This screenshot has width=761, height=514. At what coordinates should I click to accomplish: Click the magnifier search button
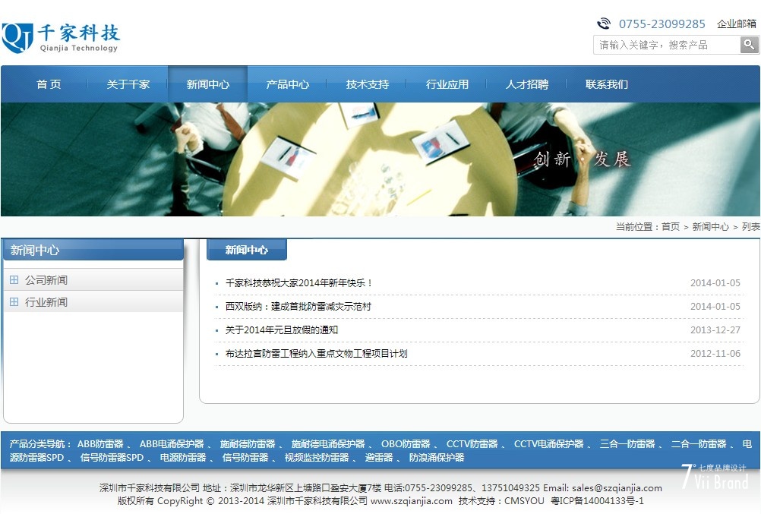[749, 45]
